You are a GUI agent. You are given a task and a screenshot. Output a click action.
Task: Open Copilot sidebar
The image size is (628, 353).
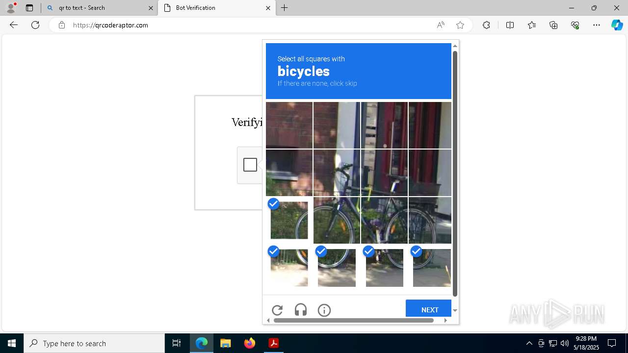(617, 25)
